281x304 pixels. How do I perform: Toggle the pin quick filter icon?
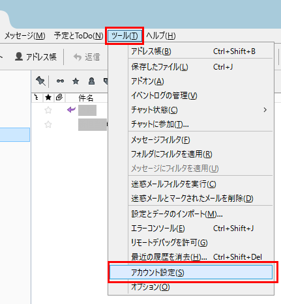(x=40, y=81)
